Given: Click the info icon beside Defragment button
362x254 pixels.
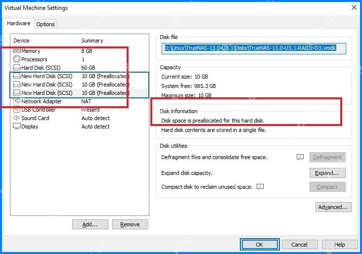Looking at the screenshot, I should point(300,157).
